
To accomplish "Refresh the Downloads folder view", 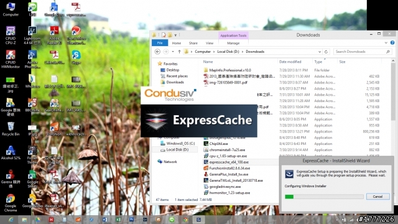I will click(x=326, y=52).
